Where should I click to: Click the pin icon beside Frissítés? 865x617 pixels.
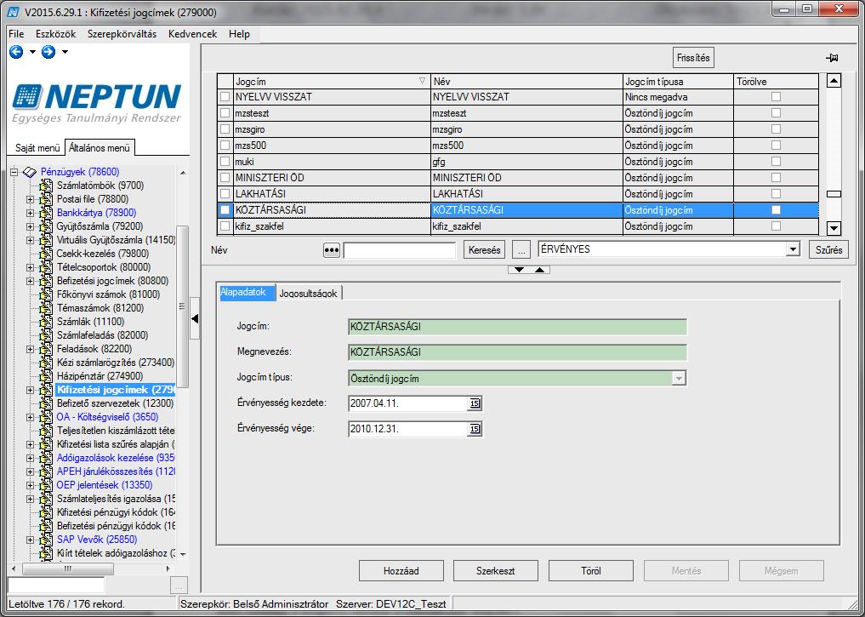832,57
